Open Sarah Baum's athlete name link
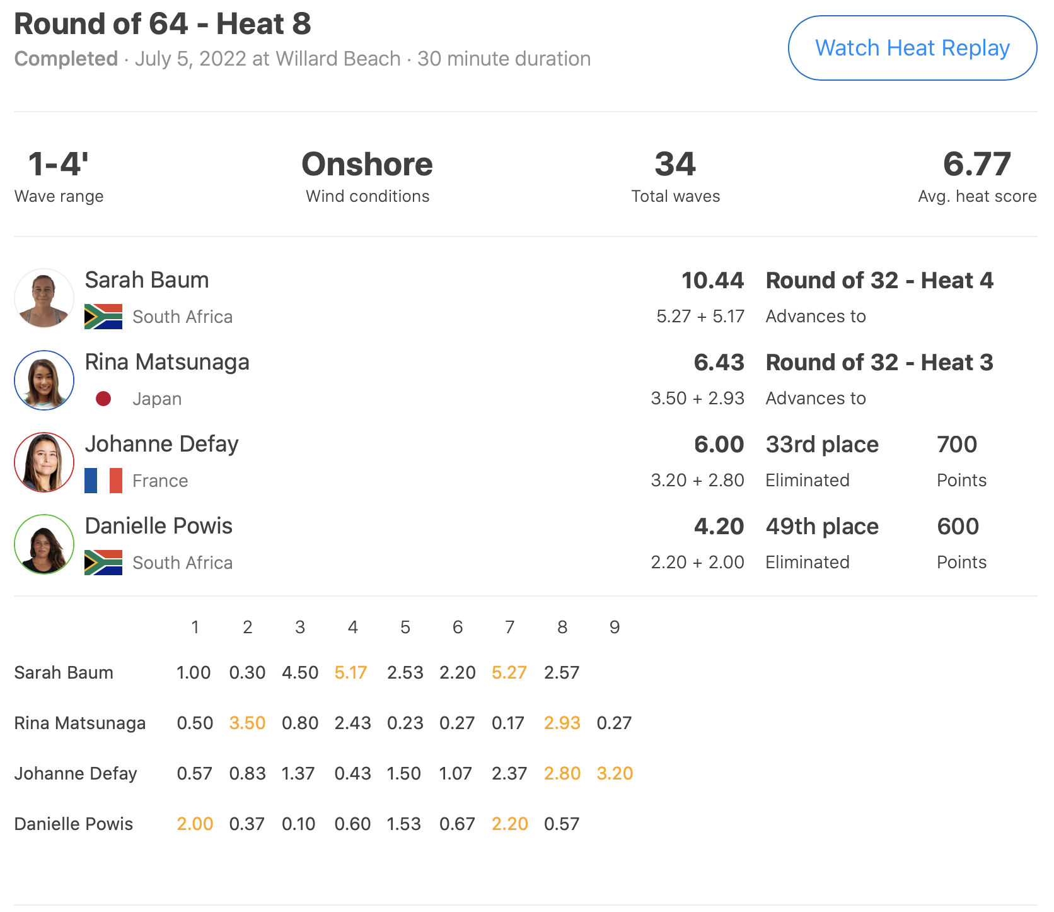This screenshot has width=1054, height=912. tap(147, 280)
